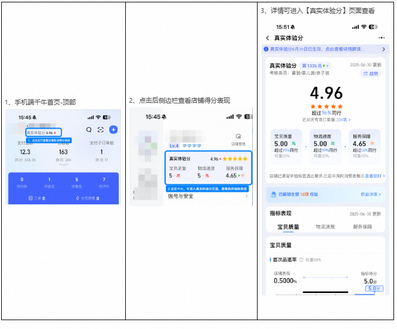This screenshot has height=329, width=397.
Task: Expand the homepage data chevron below 163
Action: coord(63,165)
